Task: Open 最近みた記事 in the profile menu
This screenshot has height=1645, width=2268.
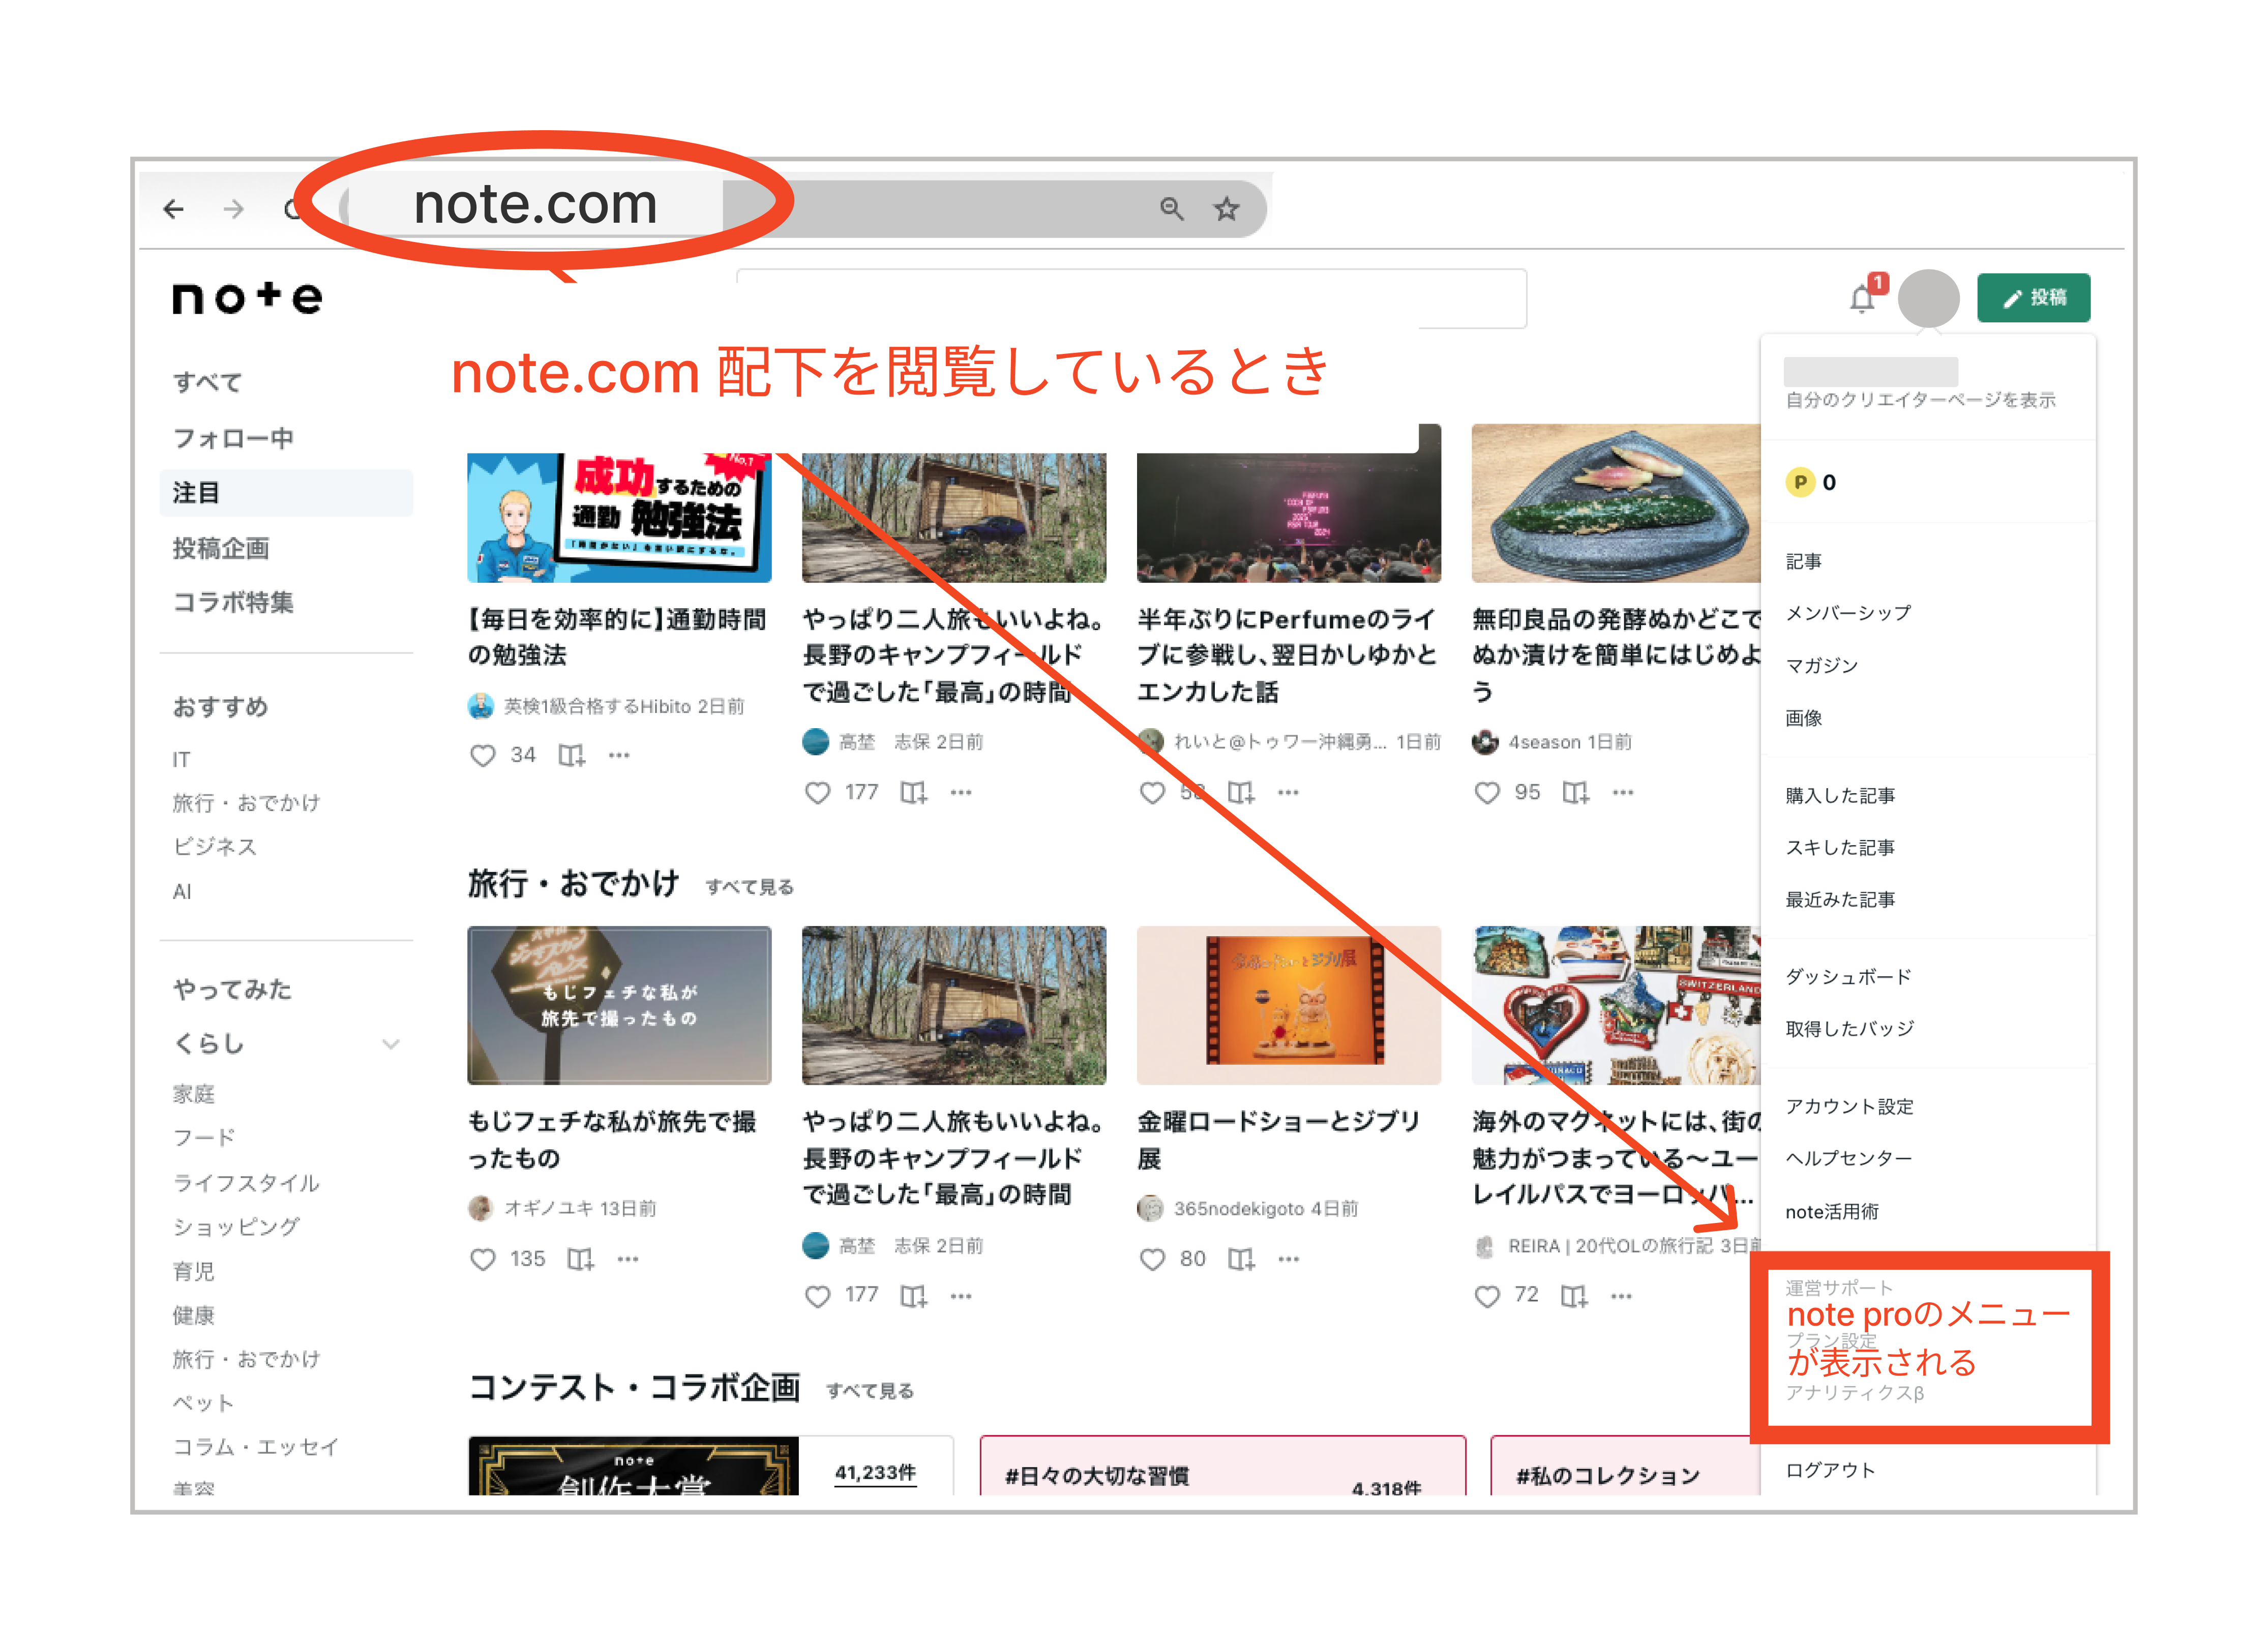Action: (1840, 899)
